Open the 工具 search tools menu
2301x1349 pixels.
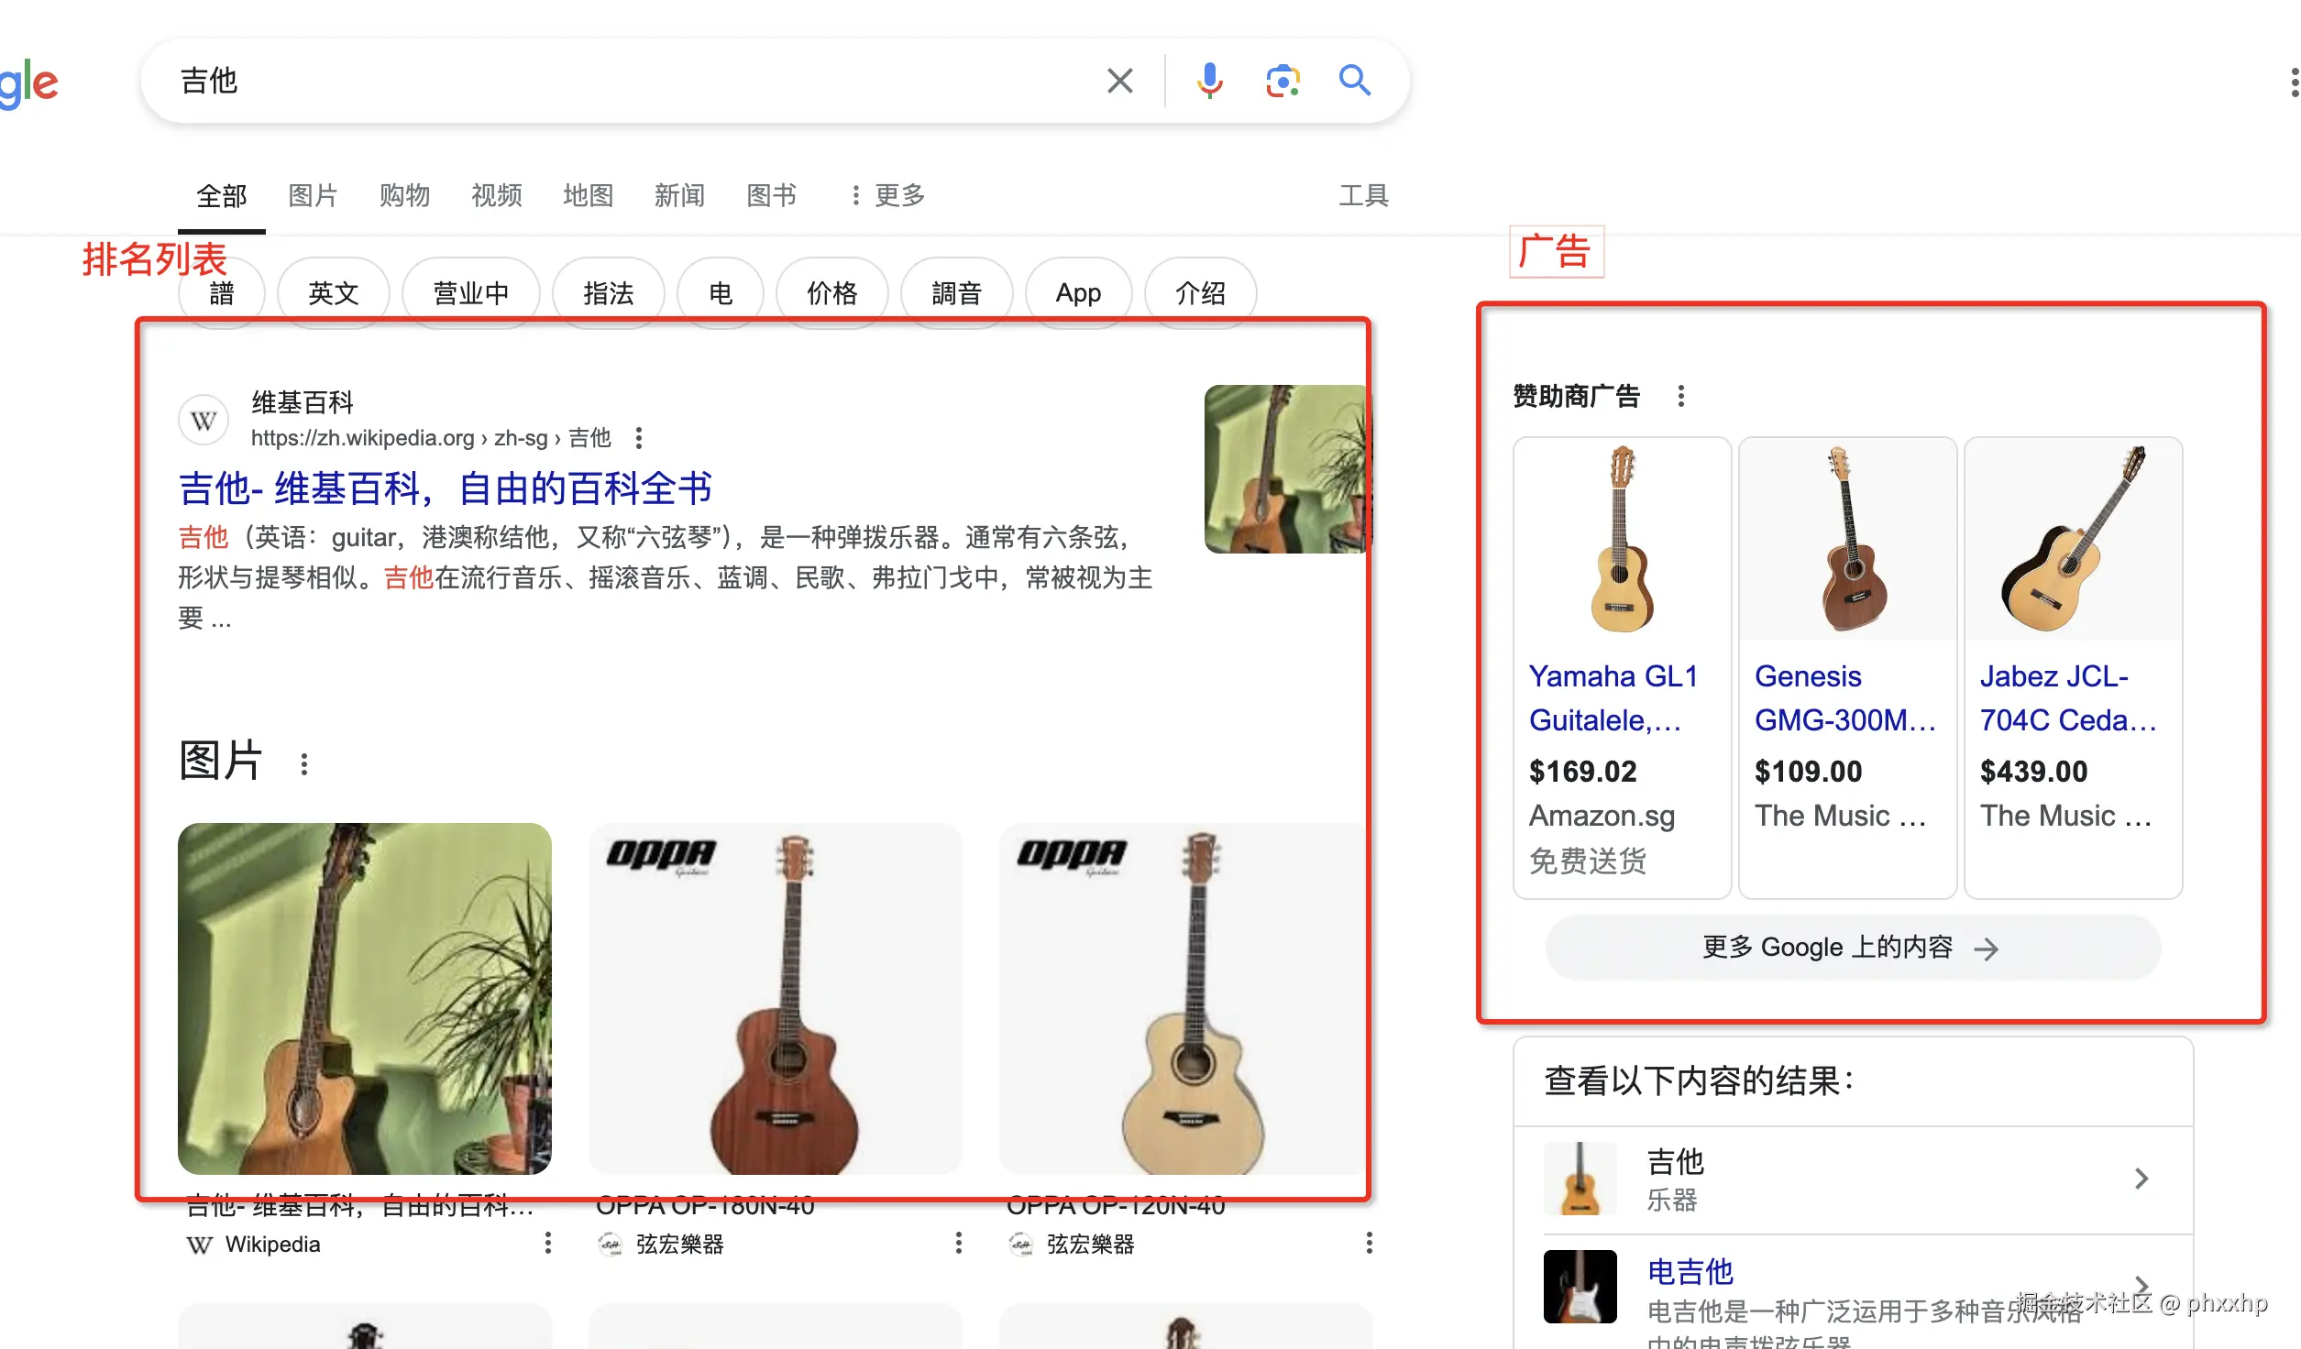click(x=1363, y=195)
